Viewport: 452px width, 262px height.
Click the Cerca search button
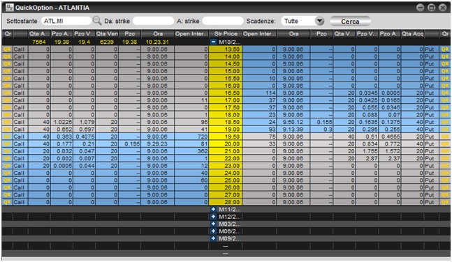(x=350, y=22)
